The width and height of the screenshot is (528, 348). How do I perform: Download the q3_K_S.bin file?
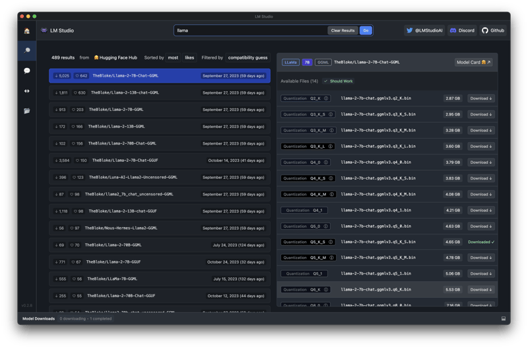coord(481,114)
